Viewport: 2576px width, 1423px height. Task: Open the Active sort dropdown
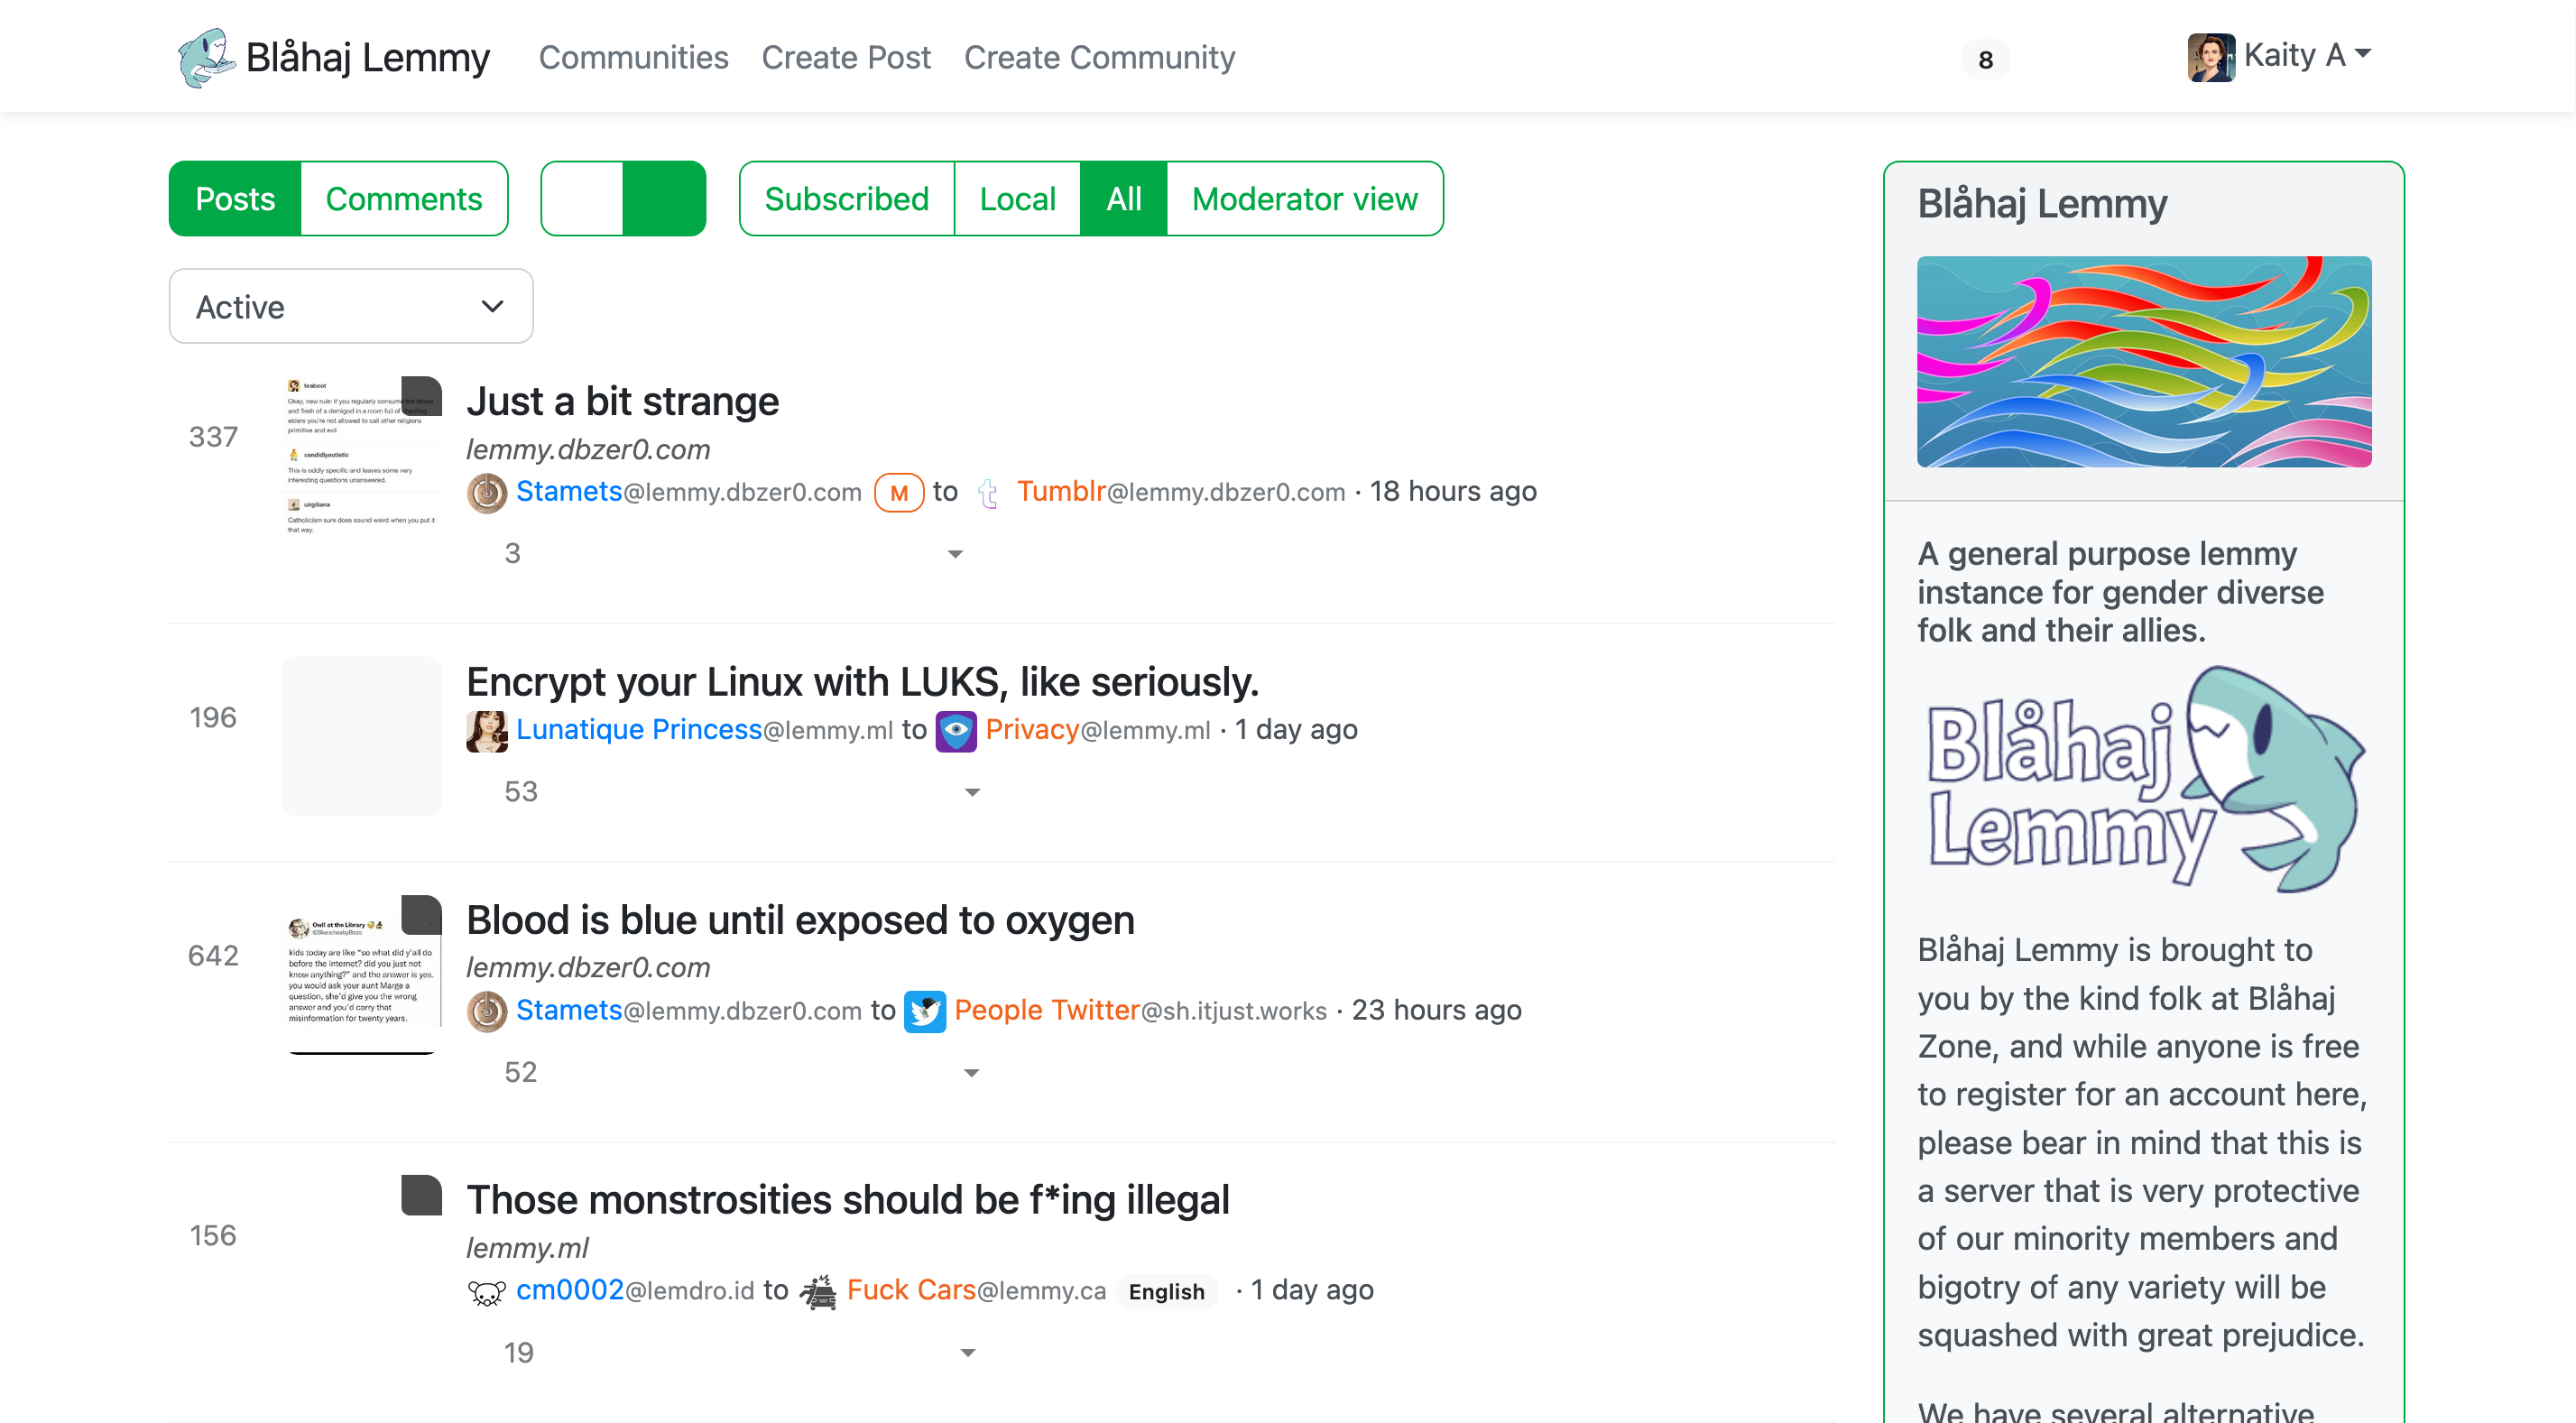click(x=350, y=306)
